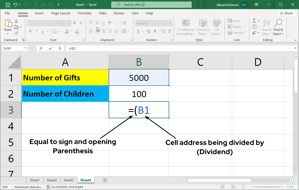Viewport: 299px width, 190px height.
Task: Click the Increase Decimal icon
Action: [x=163, y=31]
